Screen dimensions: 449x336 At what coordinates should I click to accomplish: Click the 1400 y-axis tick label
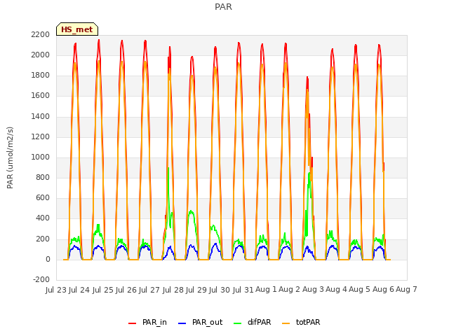(41, 117)
